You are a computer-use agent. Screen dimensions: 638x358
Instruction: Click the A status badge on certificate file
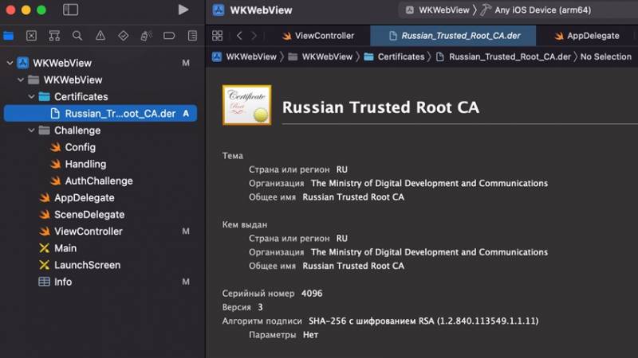click(x=186, y=114)
